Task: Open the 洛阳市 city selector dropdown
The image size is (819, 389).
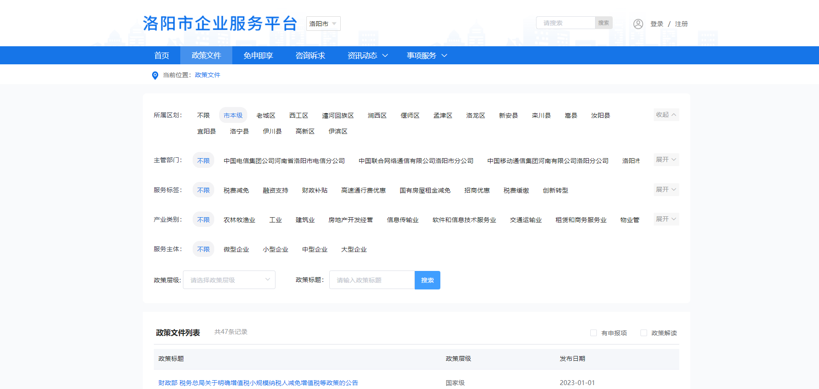Action: pos(323,23)
